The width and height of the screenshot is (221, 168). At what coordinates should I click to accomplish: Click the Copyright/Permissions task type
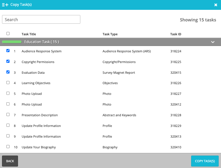point(119,62)
